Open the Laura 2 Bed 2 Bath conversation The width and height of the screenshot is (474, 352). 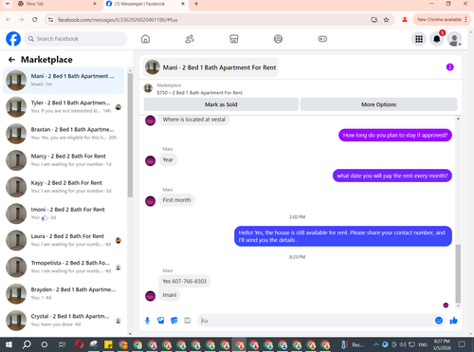click(64, 240)
